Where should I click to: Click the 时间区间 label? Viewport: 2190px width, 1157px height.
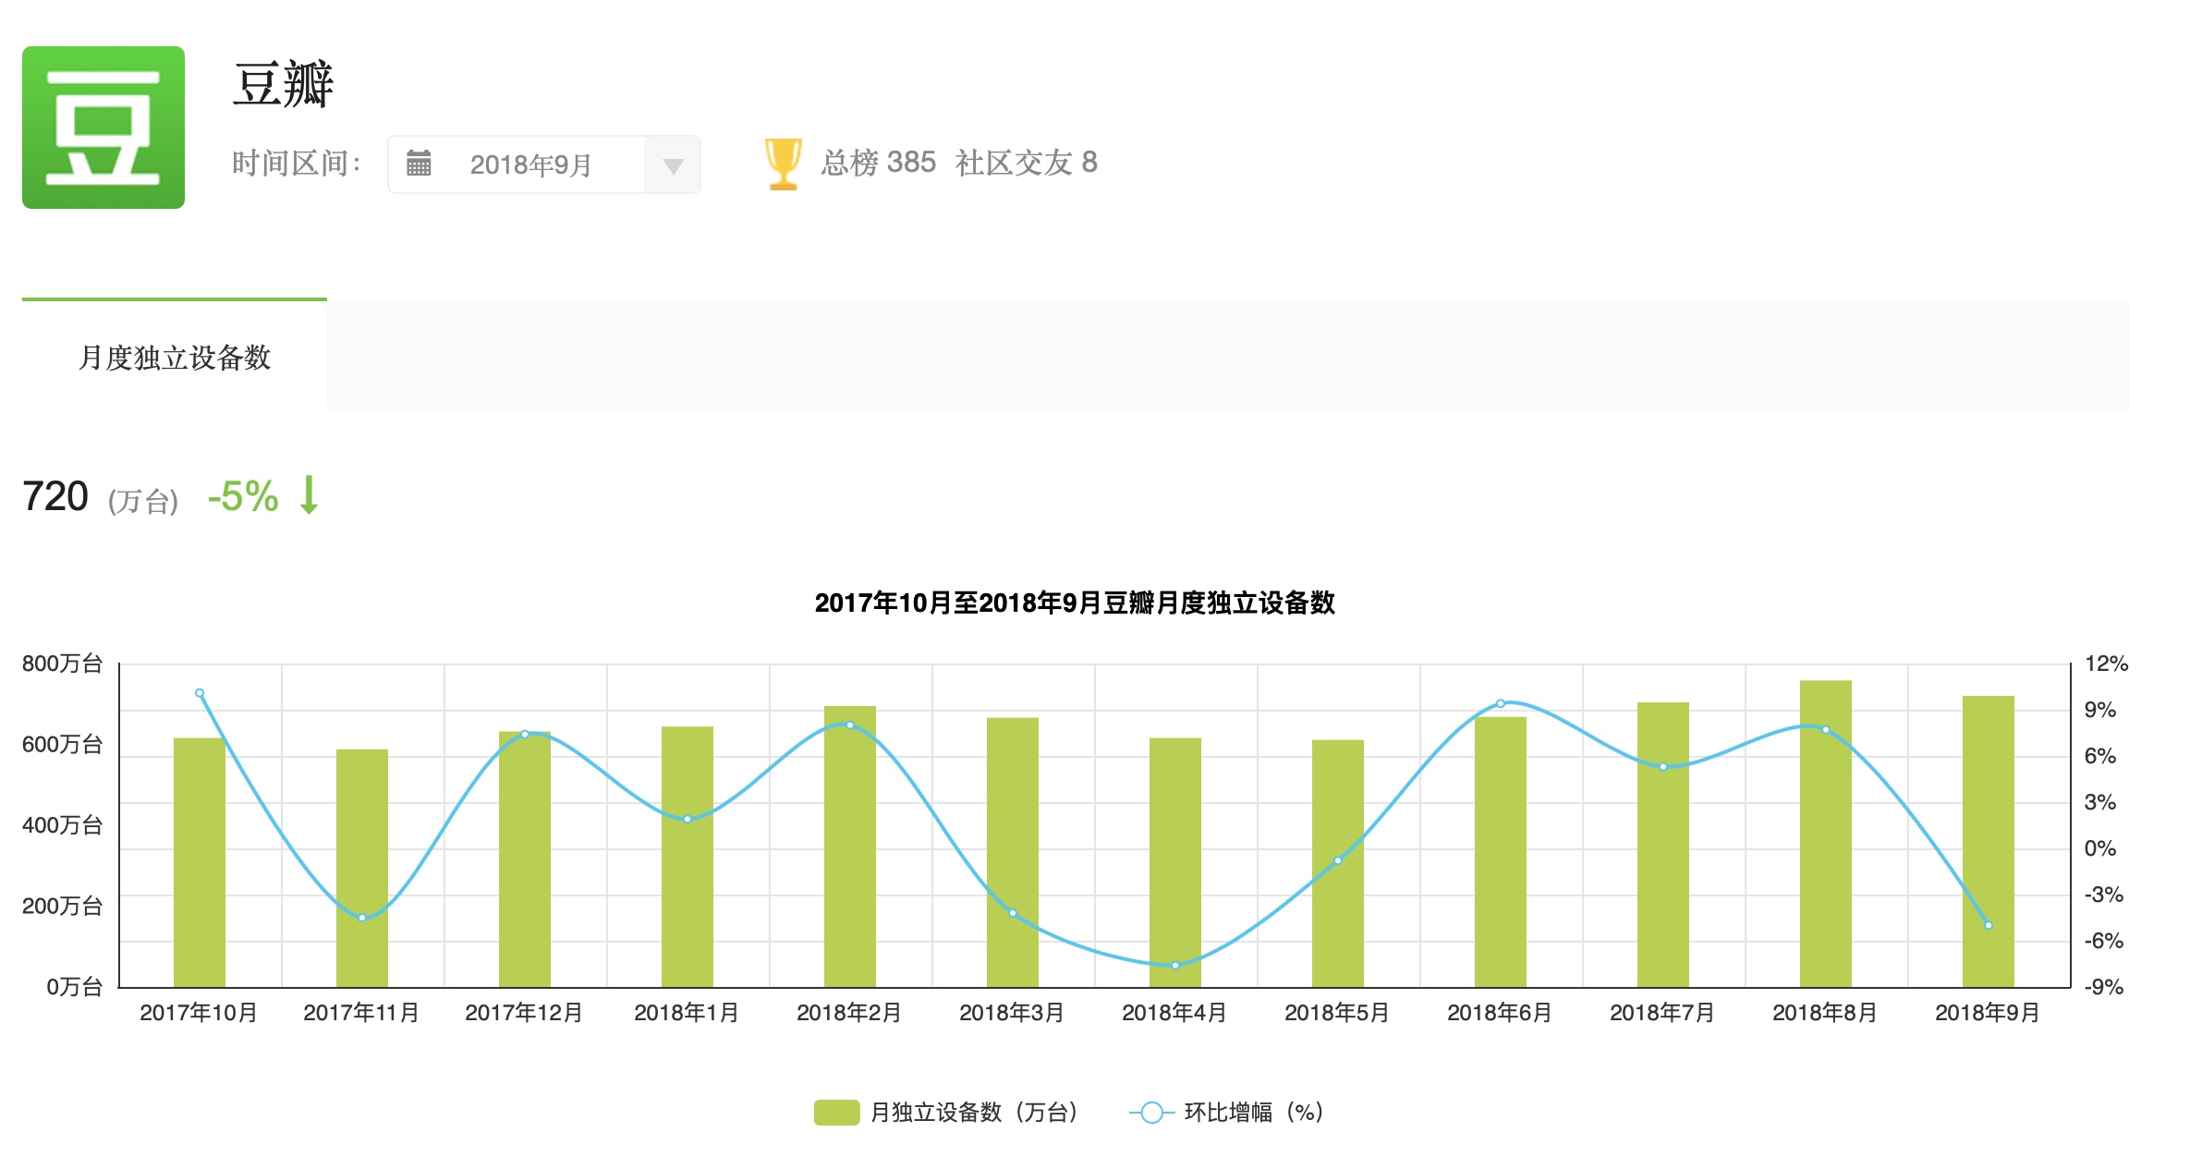[296, 164]
